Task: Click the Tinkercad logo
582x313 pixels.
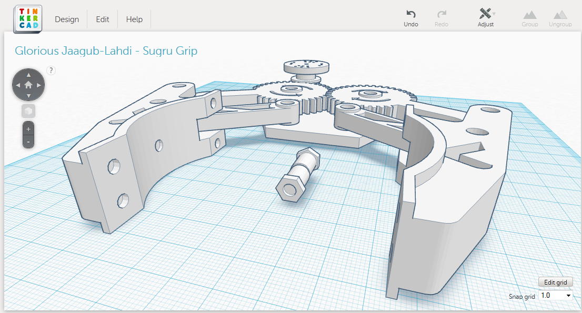Action: pyautogui.click(x=27, y=18)
